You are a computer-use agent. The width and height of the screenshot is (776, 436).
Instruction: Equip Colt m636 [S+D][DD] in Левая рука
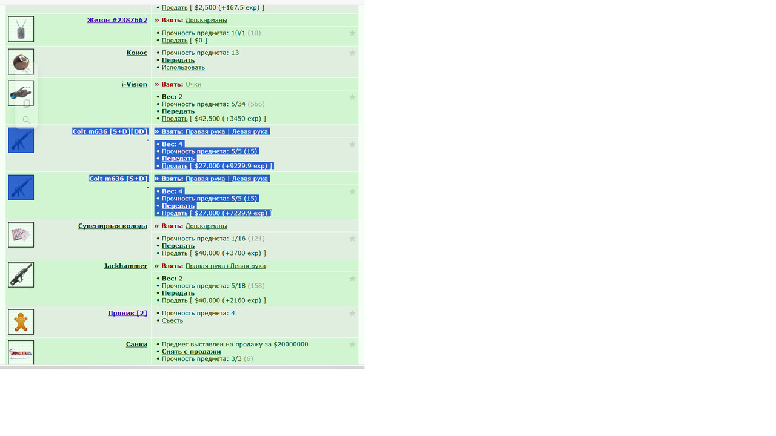pyautogui.click(x=250, y=131)
